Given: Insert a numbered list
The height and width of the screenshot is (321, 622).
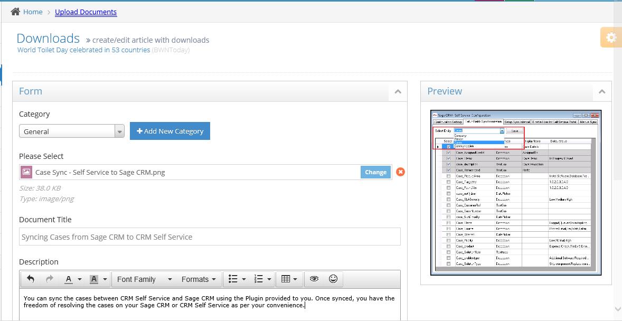Looking at the screenshot, I should (x=259, y=279).
